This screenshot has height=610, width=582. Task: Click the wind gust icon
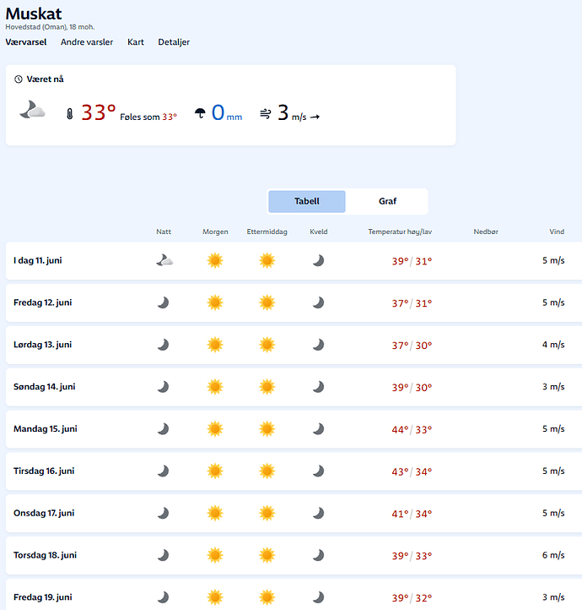pos(265,113)
